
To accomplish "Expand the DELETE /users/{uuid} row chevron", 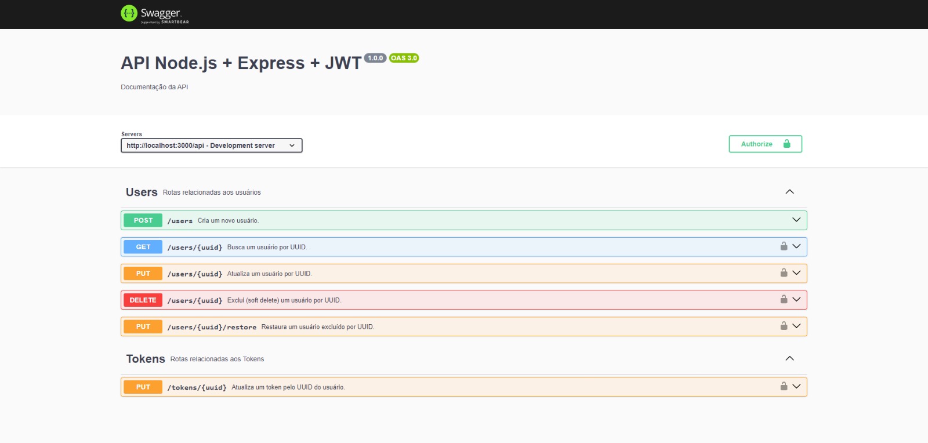I will tap(796, 300).
